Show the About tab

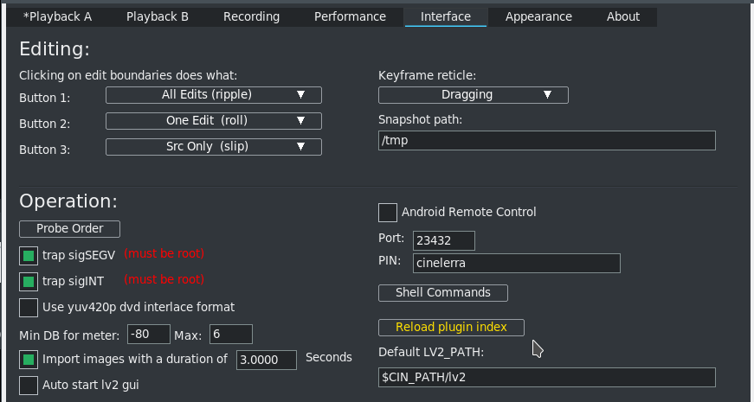pyautogui.click(x=622, y=16)
